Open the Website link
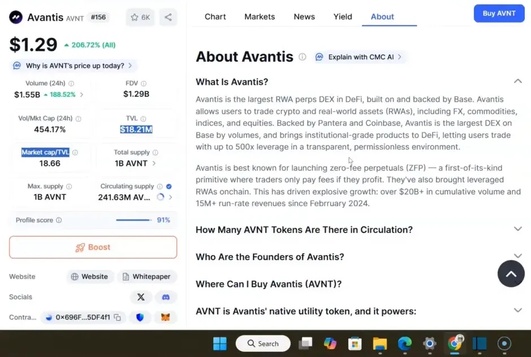531x357 pixels. coord(90,277)
